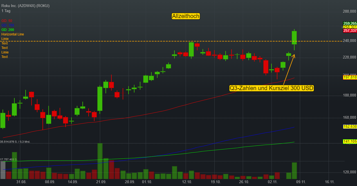
Task: Click the 'Q3-Zahlen und Kursziel 300 USD' annotation
Action: pos(271,88)
